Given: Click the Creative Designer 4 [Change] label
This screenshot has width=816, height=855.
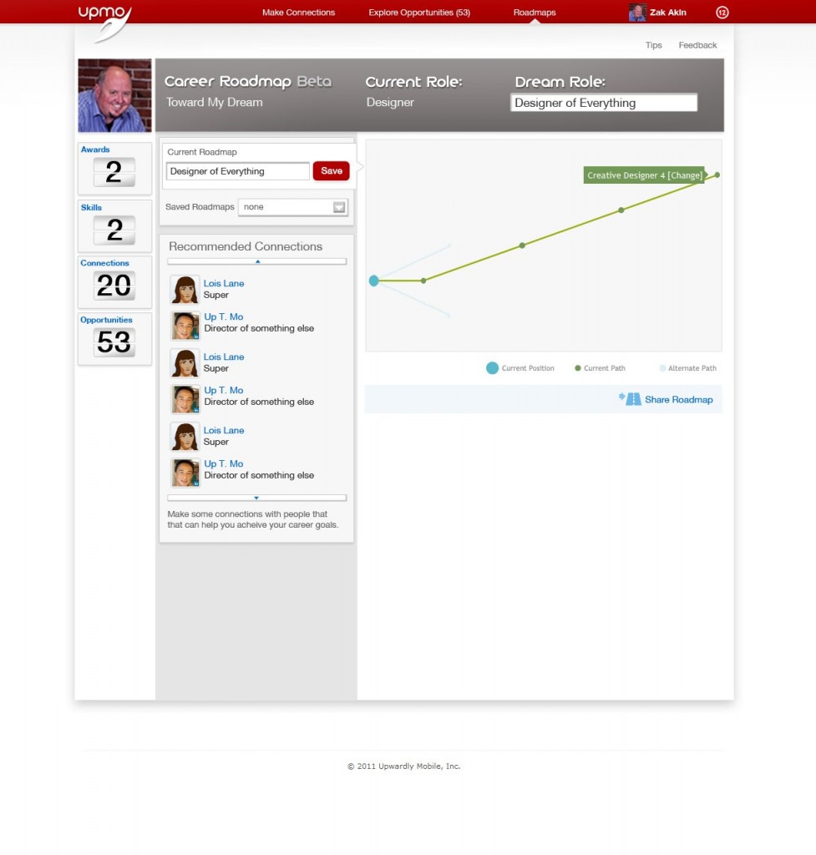Looking at the screenshot, I should point(645,175).
